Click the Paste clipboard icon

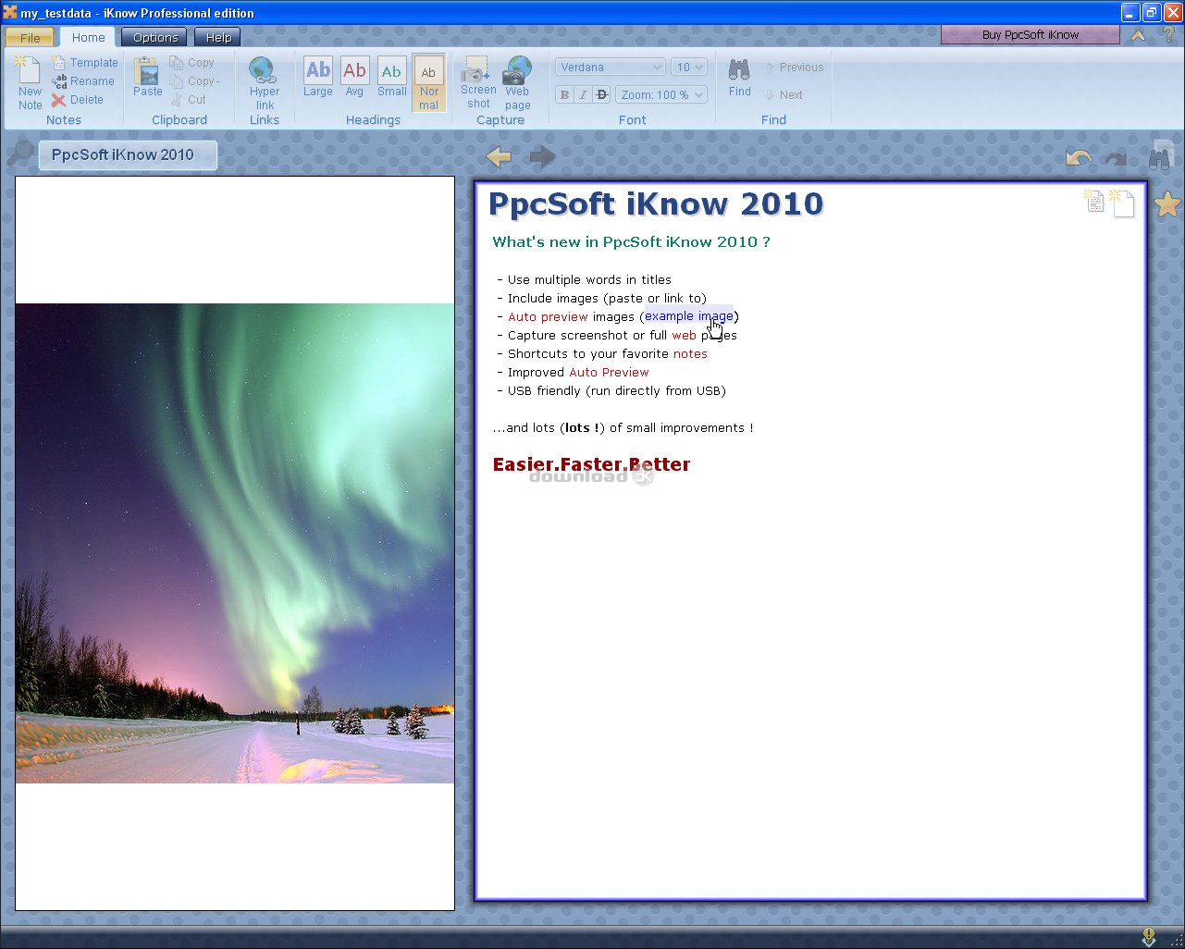click(x=147, y=78)
